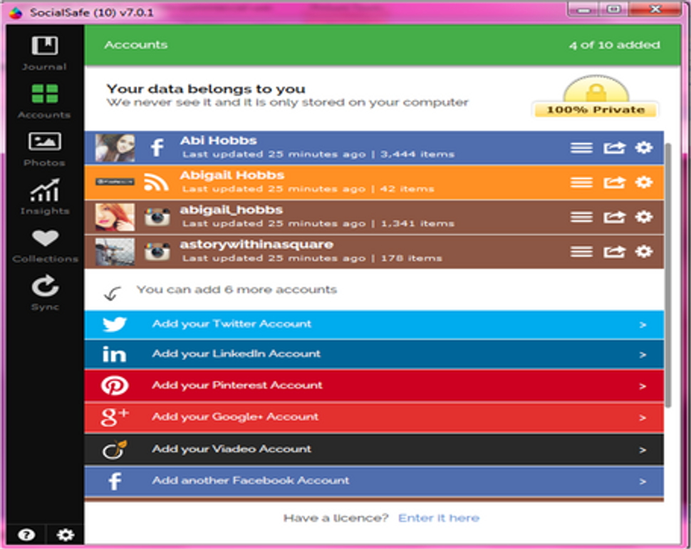This screenshot has height=549, width=691.
Task: Click the accounts list vertical scrollbar
Action: tap(668, 276)
